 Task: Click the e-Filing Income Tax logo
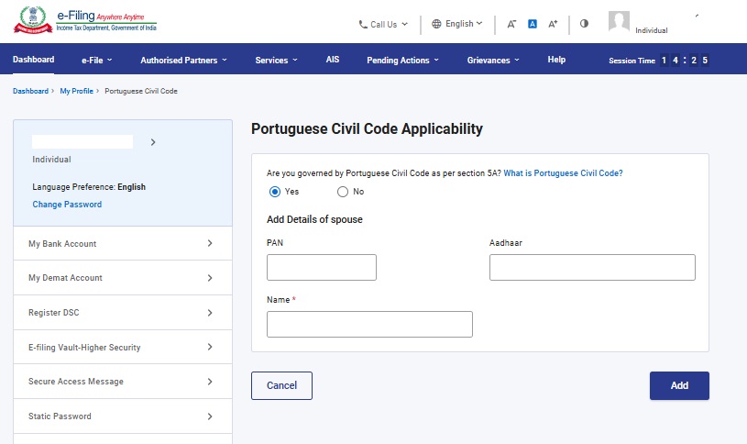click(85, 20)
